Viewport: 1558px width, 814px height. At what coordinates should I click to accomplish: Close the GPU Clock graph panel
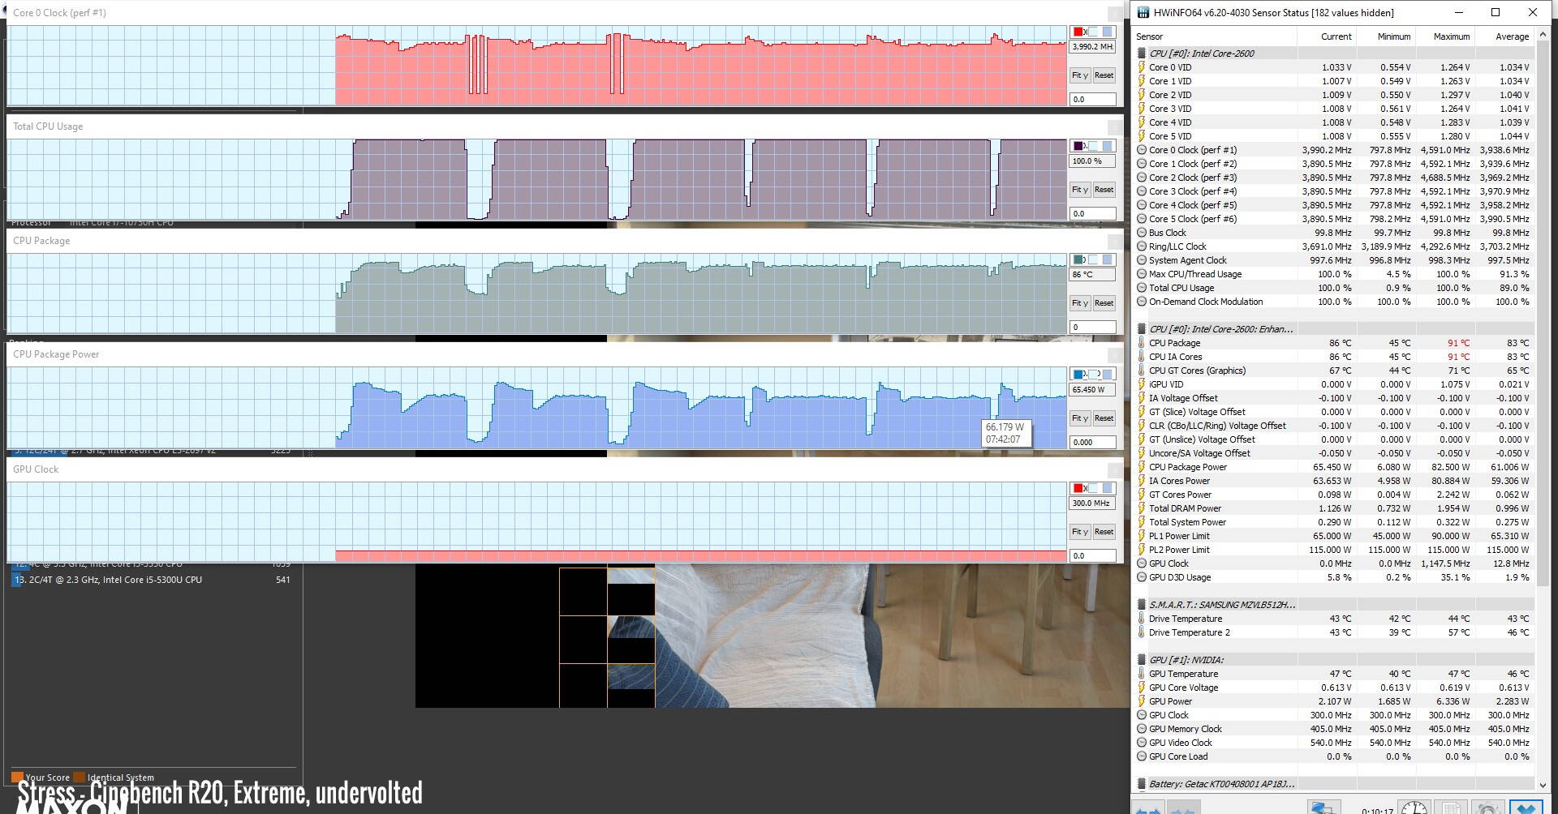(1115, 469)
